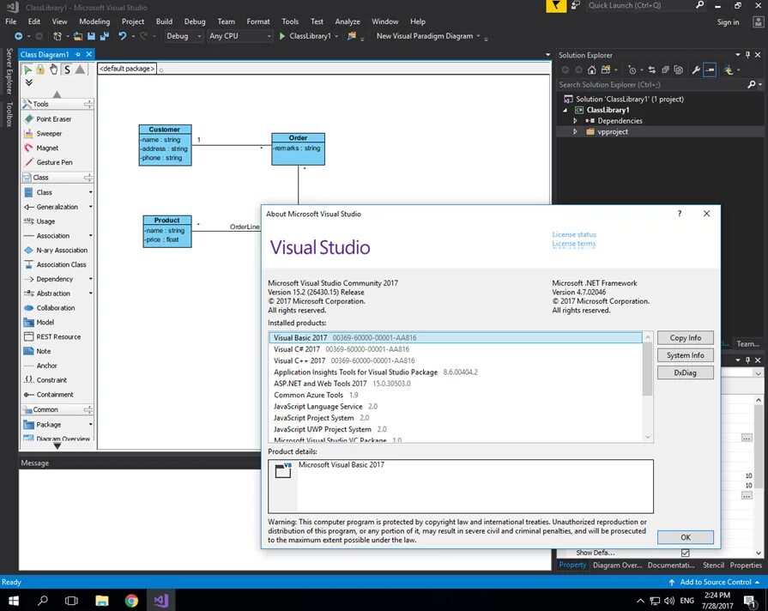The image size is (768, 611).
Task: Open the Format menu
Action: coord(258,21)
